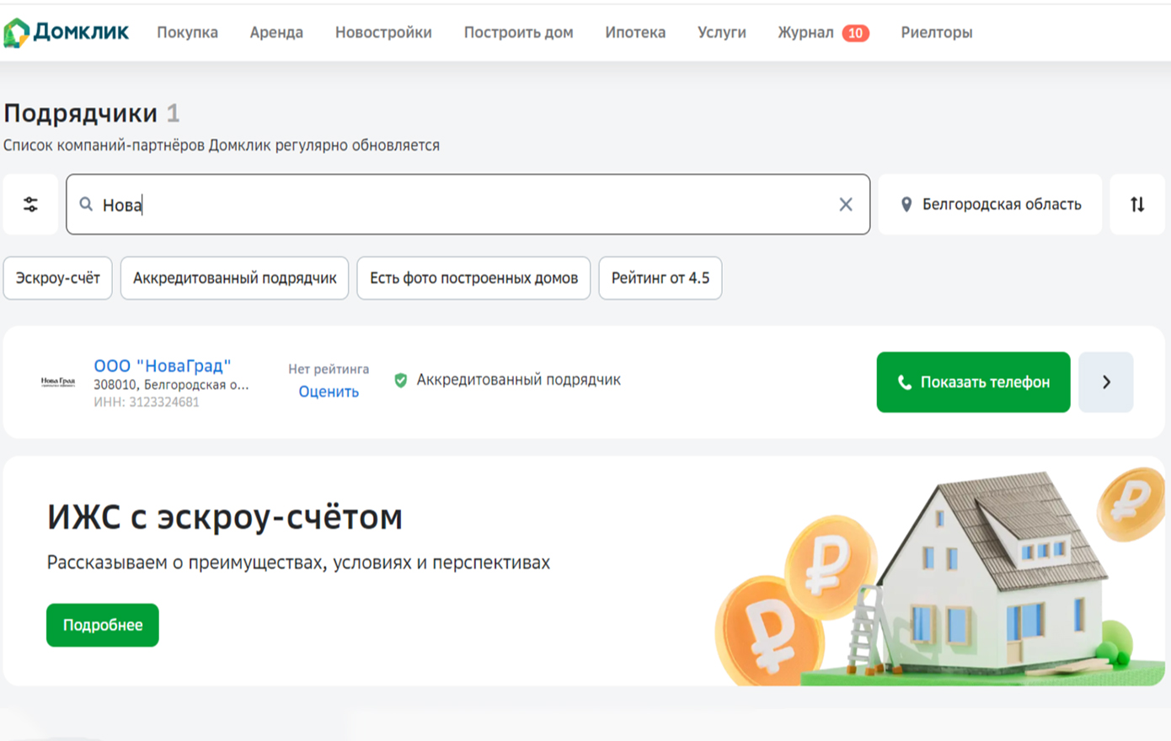Click the Подробнее button
The width and height of the screenshot is (1171, 741).
103,625
